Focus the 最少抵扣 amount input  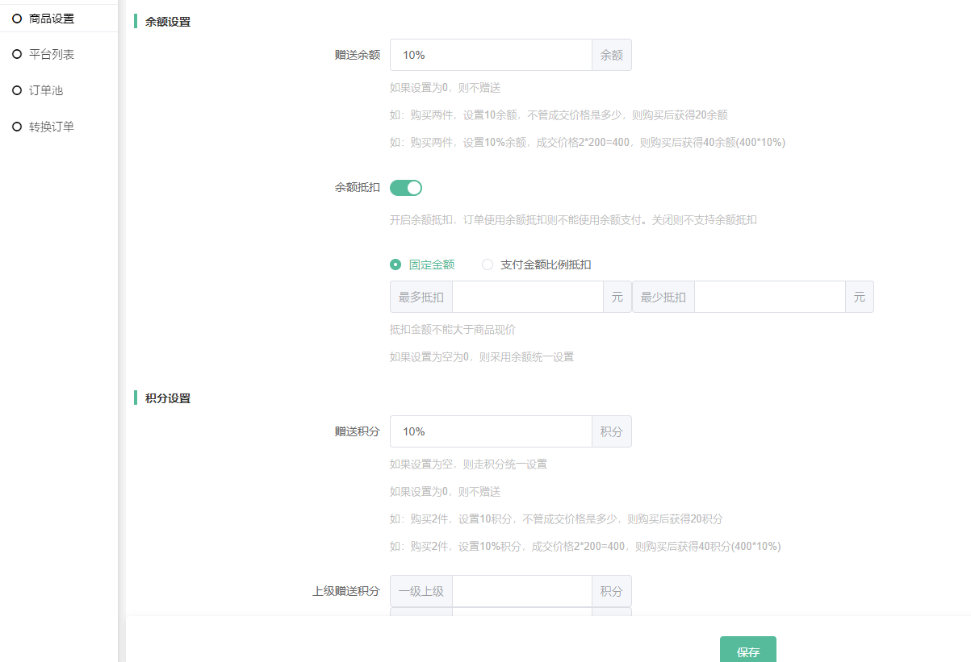(769, 297)
